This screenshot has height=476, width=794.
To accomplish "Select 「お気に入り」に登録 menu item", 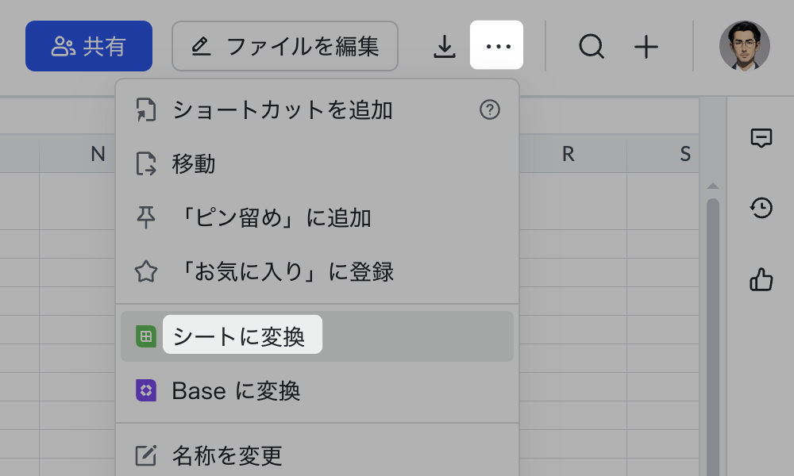I will click(317, 271).
